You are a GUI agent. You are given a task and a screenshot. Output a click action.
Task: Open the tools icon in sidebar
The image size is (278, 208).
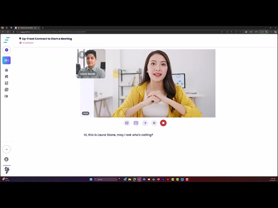coord(7,77)
